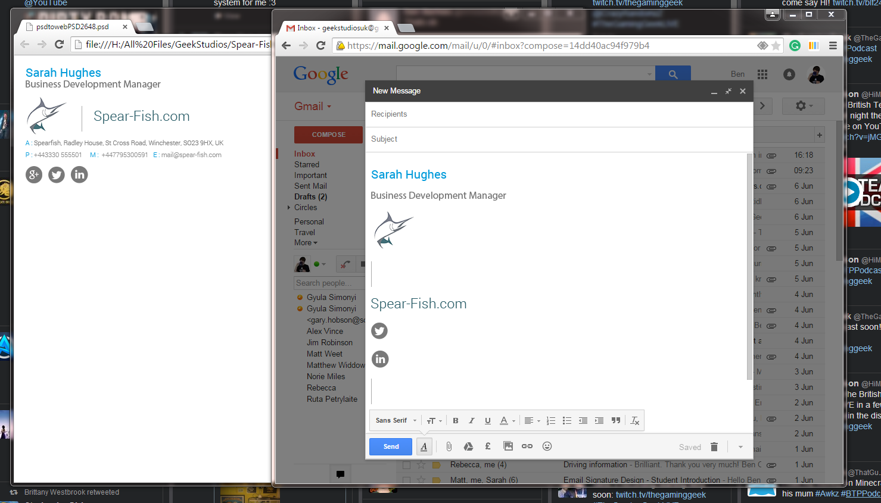Open Gmail settings gear dropdown

tap(804, 106)
